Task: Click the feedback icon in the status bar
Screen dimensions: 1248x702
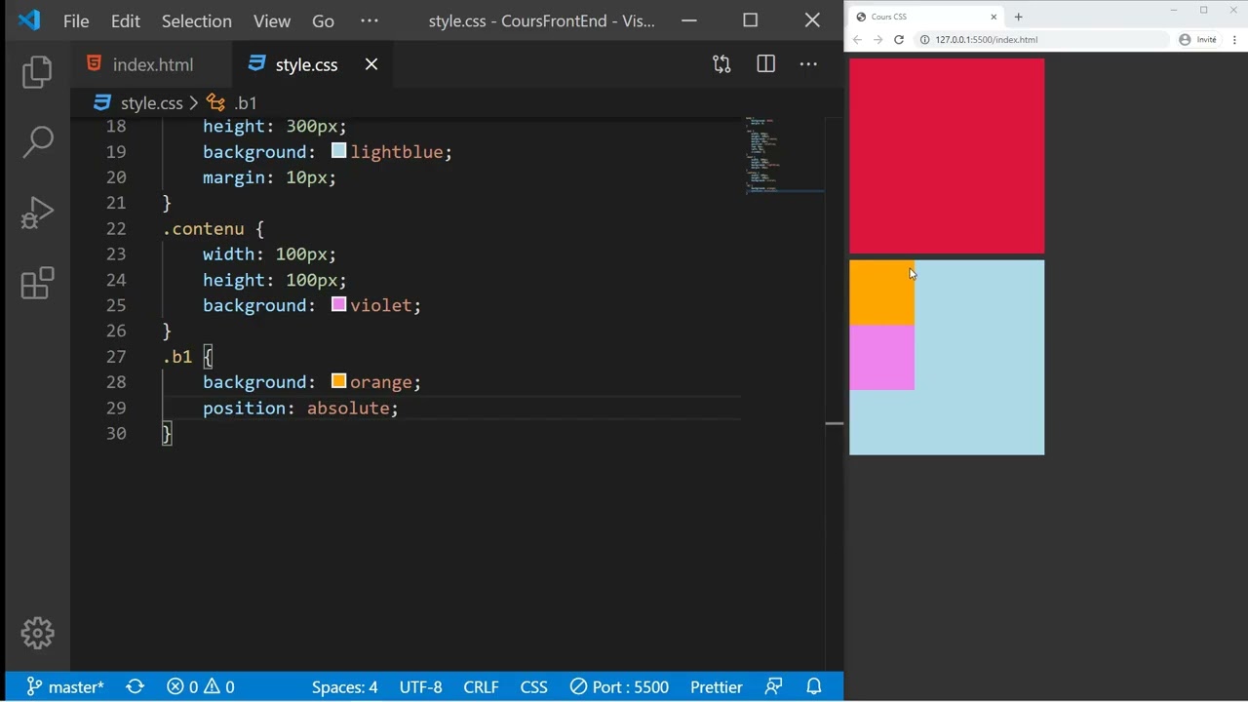Action: point(774,686)
